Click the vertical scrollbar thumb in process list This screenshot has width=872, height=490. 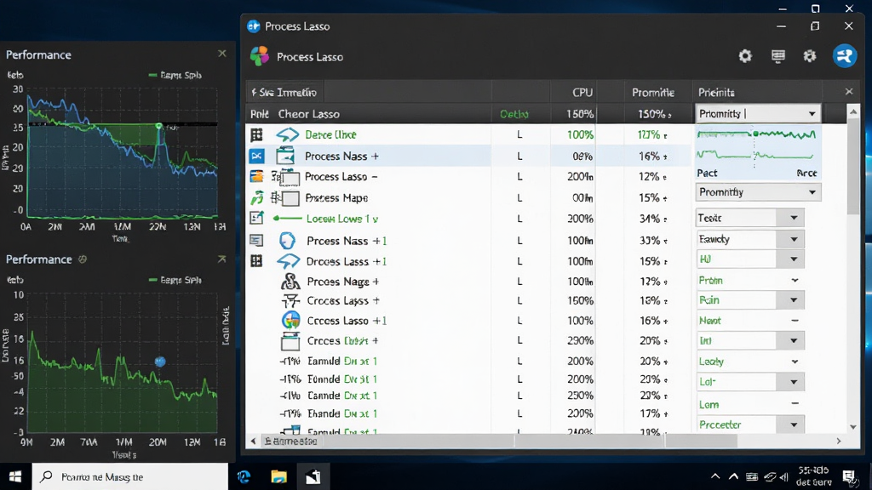coord(853,166)
